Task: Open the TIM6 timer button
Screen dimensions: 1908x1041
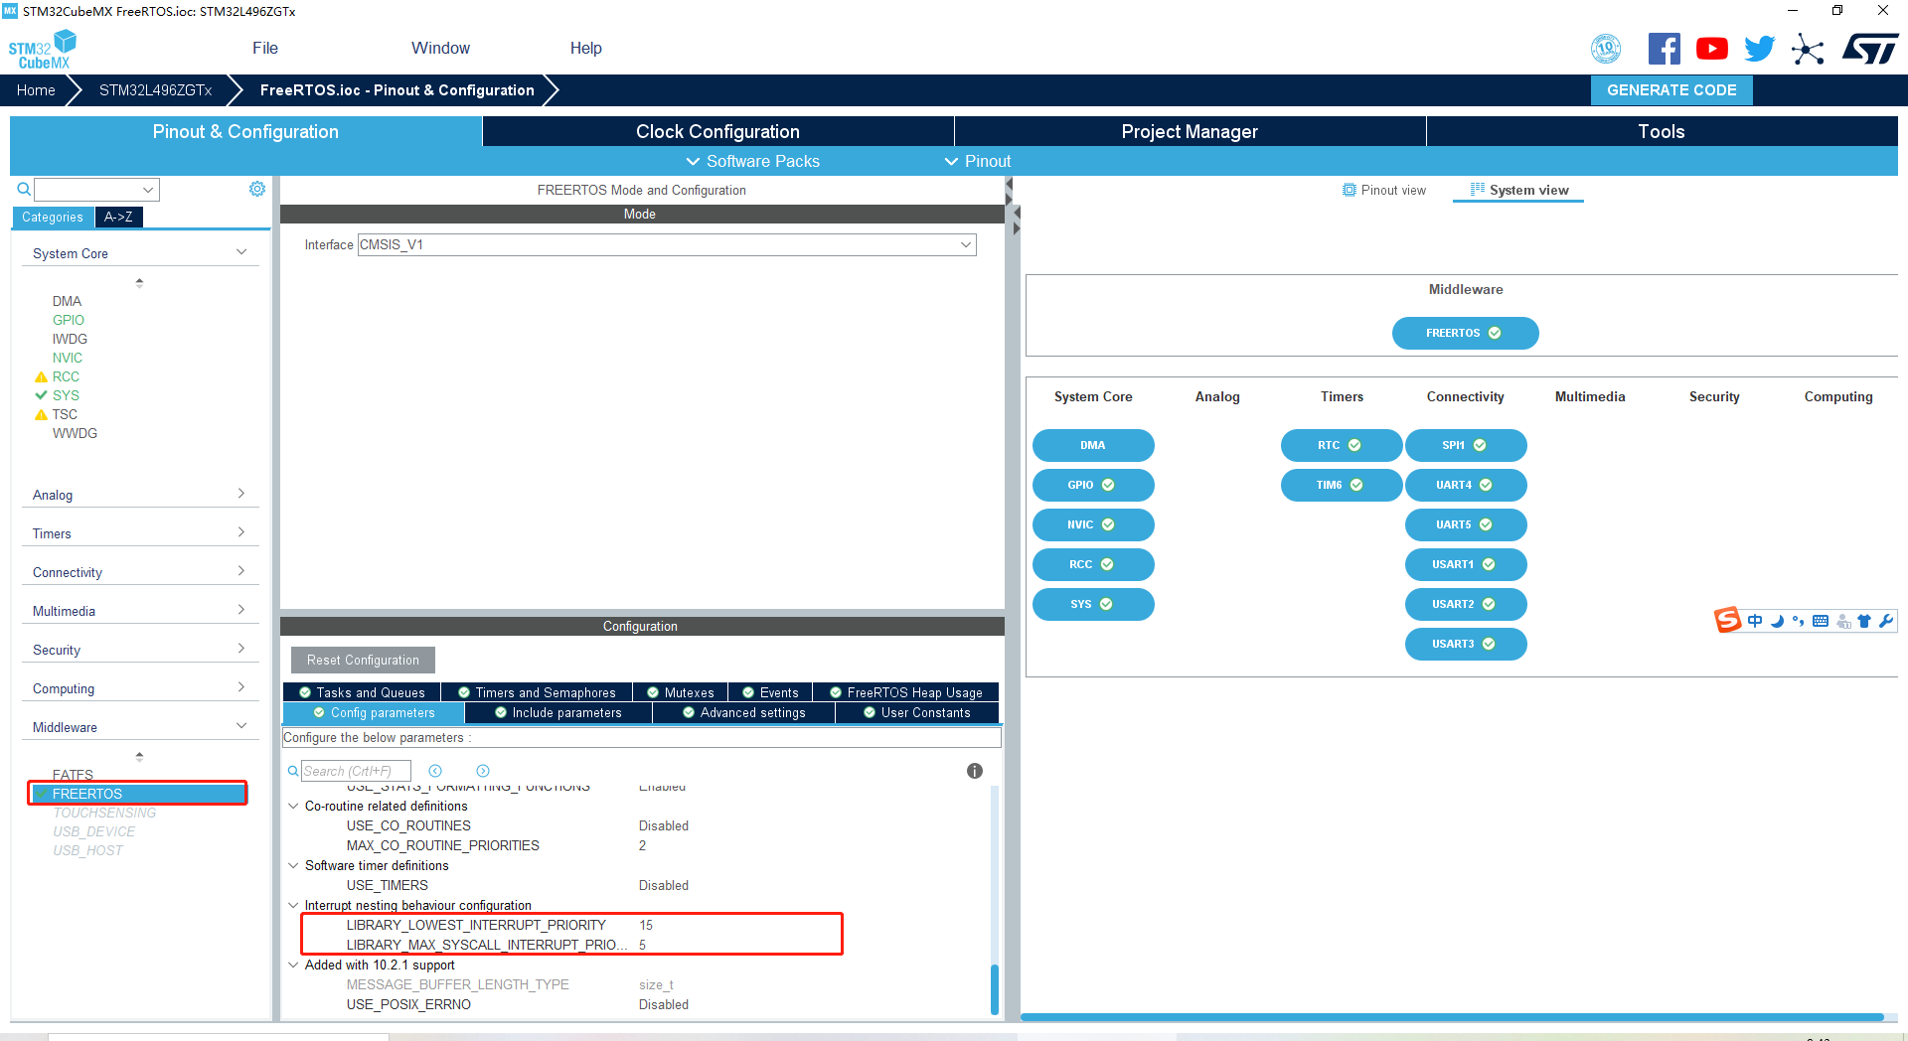Action: coord(1341,485)
